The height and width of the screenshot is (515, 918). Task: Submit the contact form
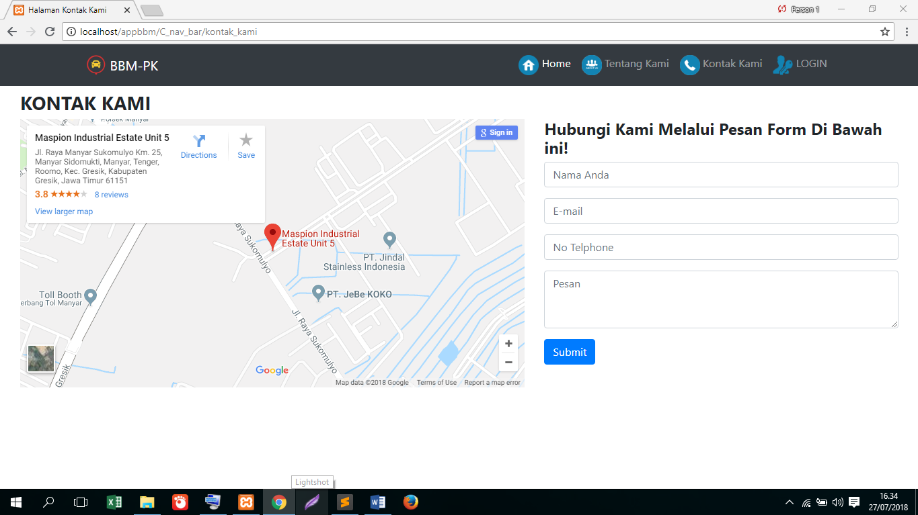(570, 352)
